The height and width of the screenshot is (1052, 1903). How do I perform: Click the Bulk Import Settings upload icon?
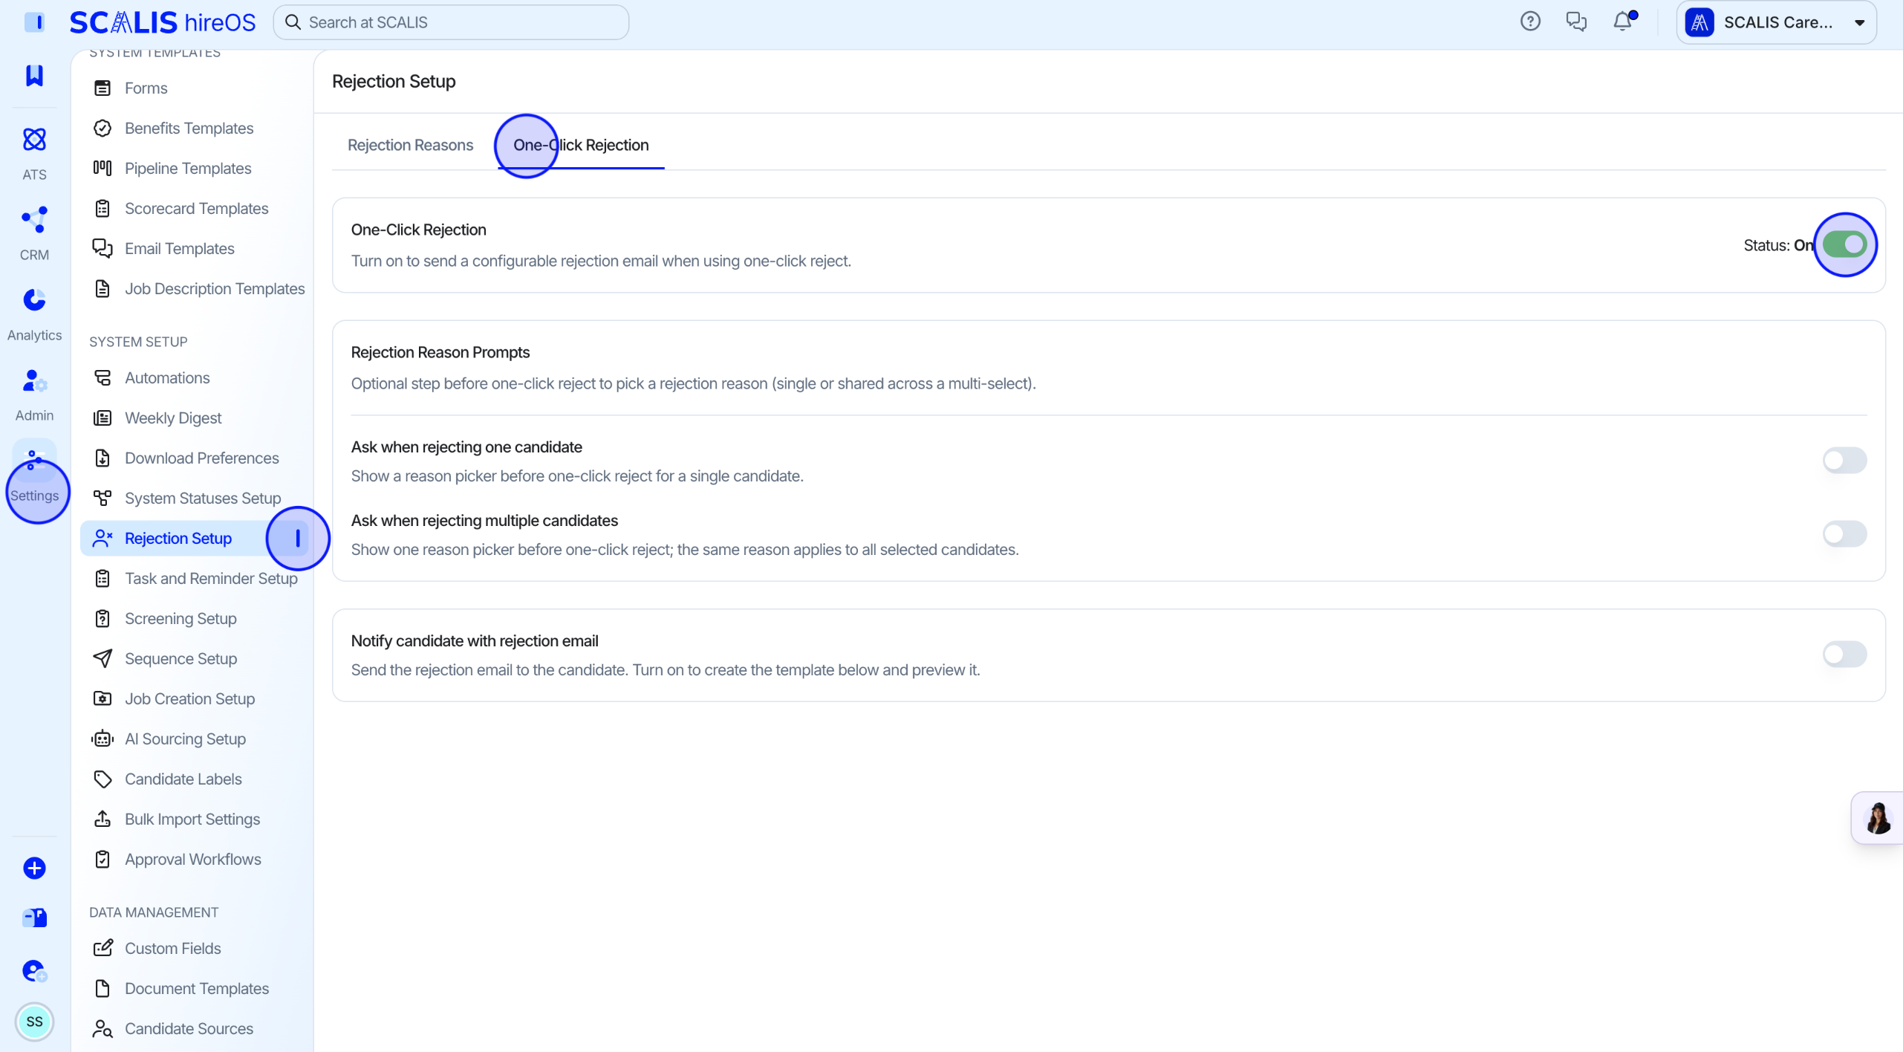tap(103, 819)
